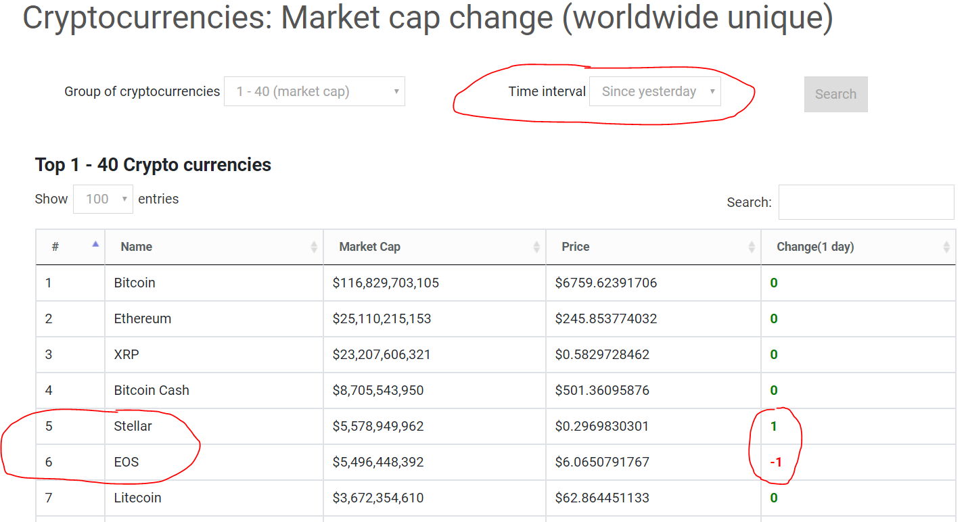The width and height of the screenshot is (966, 522).
Task: Click Stellar's green change value 1
Action: coord(774,426)
